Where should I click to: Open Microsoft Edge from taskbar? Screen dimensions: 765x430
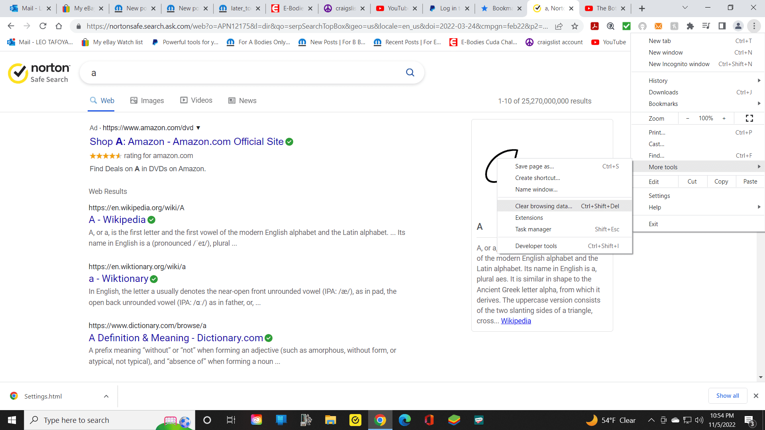405,420
